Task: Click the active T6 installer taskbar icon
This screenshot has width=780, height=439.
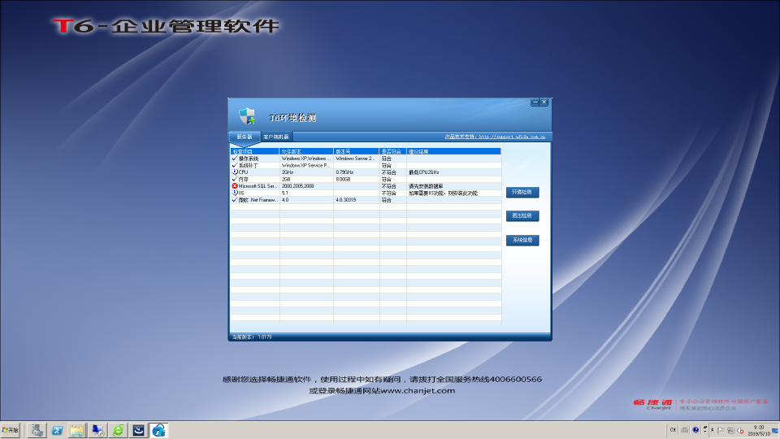Action: (x=158, y=430)
